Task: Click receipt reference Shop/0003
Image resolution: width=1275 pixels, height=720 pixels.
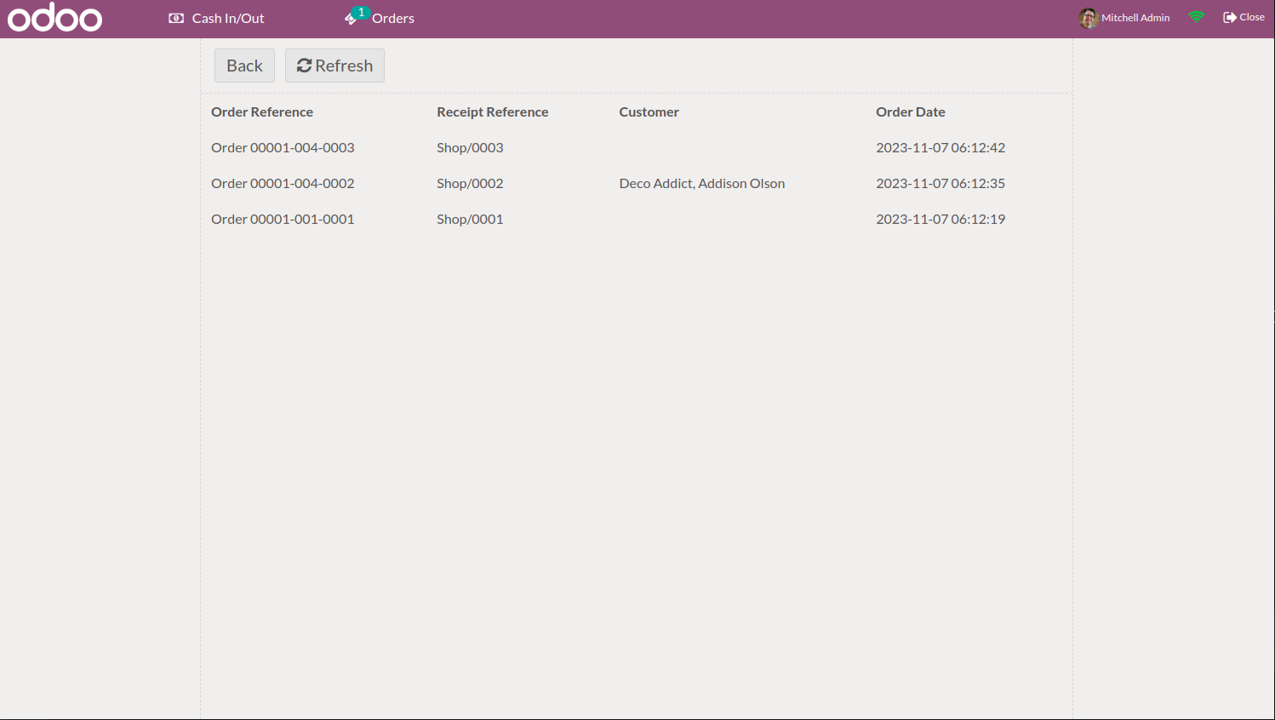Action: tap(470, 147)
